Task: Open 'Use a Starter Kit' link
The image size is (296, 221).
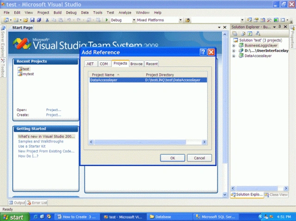Action: tap(32, 146)
